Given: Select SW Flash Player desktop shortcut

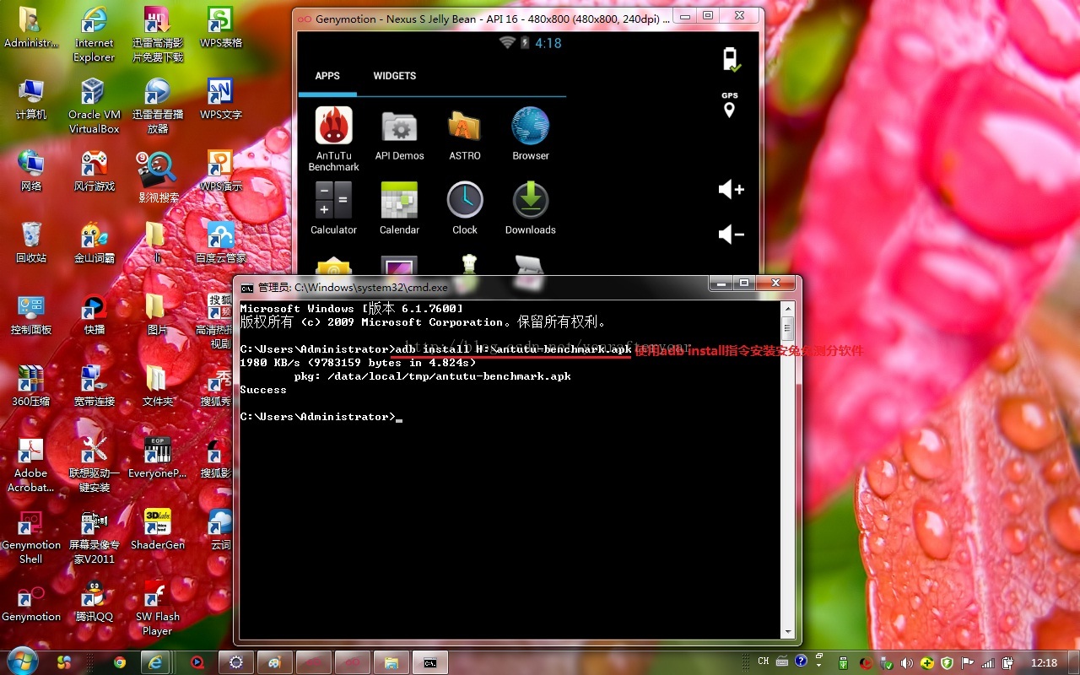Looking at the screenshot, I should pos(157,608).
